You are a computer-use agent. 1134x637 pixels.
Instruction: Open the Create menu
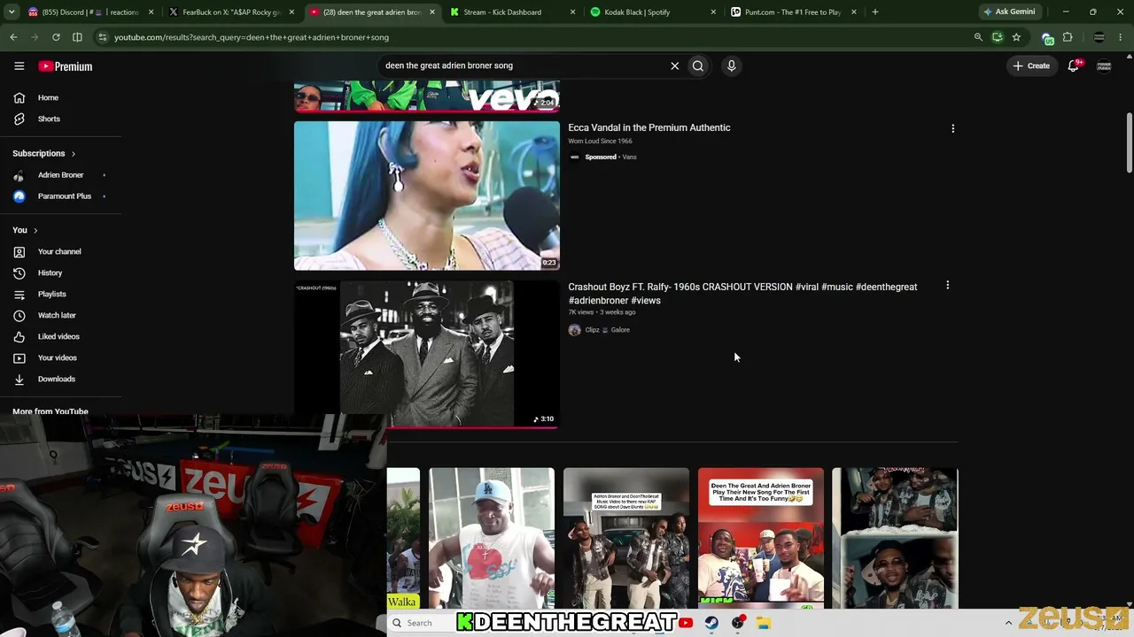coord(1031,65)
